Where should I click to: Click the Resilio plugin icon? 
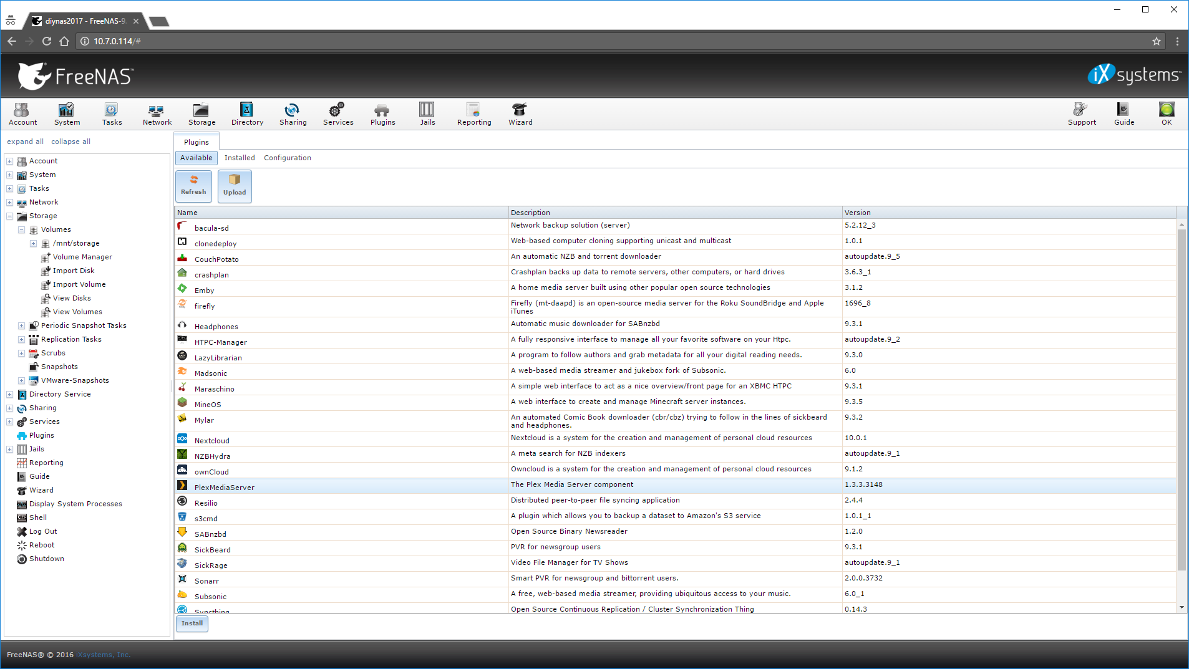[182, 501]
